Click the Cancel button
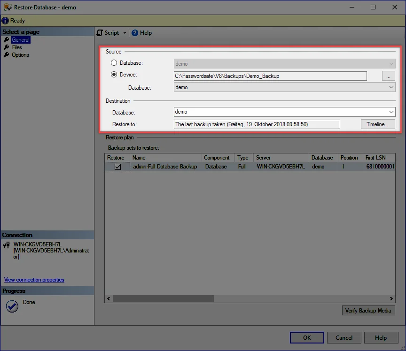Screen dimensions: 406x351 click(344, 337)
